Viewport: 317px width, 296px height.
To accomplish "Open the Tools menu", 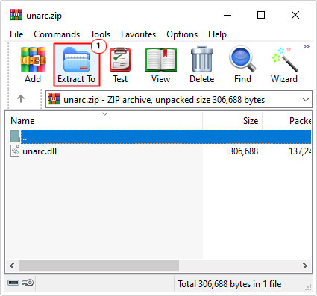I will tap(100, 34).
